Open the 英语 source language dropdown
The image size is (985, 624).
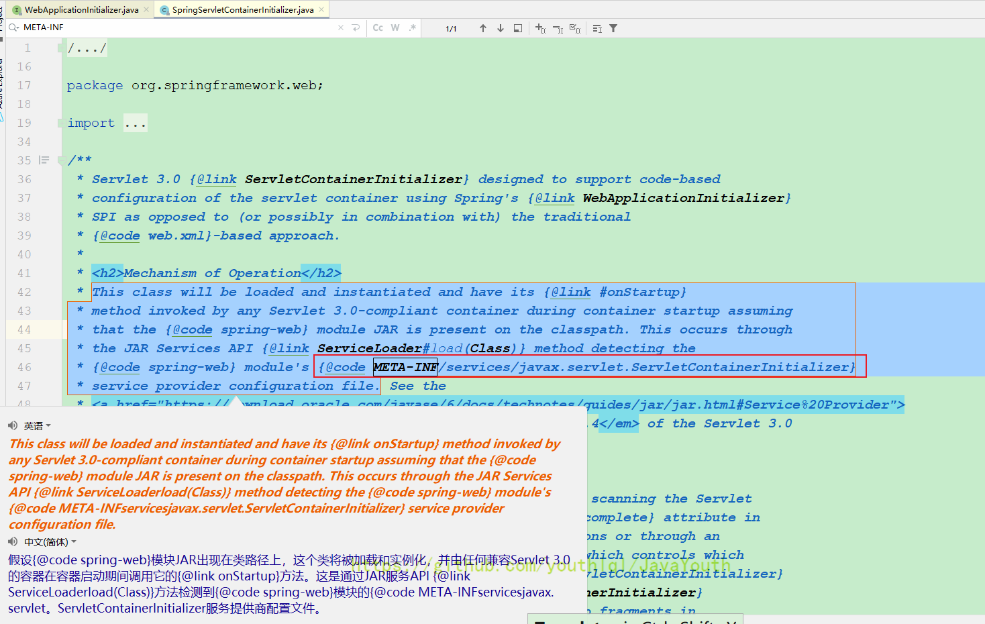pos(38,426)
